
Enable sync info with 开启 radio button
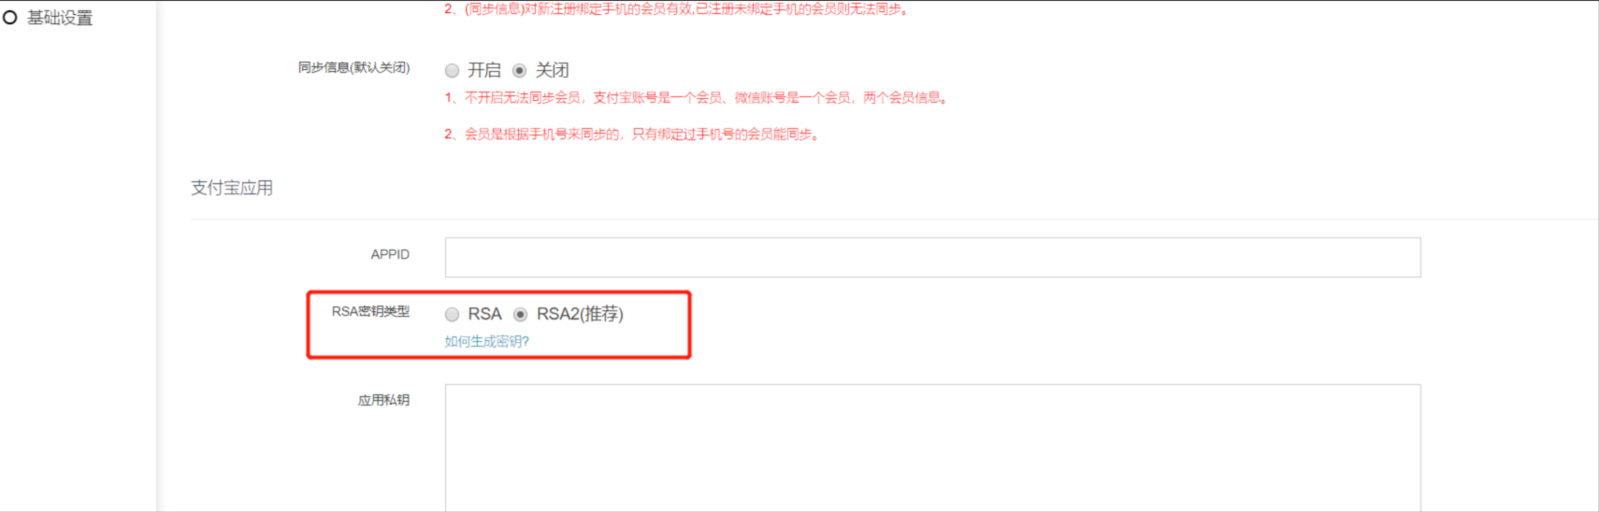tap(452, 70)
